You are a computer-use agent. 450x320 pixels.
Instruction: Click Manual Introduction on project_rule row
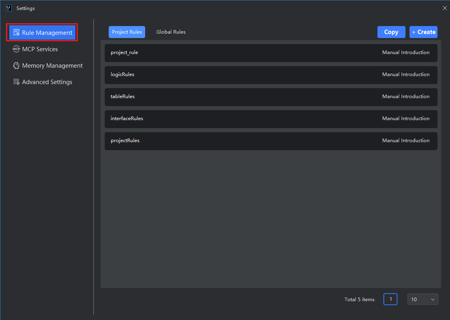coord(405,52)
